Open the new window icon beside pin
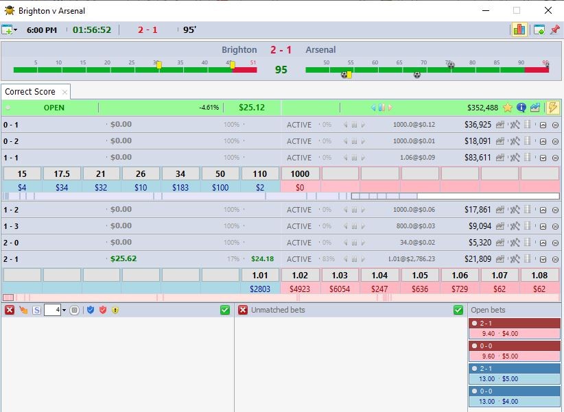The width and height of the screenshot is (564, 412). 539,29
